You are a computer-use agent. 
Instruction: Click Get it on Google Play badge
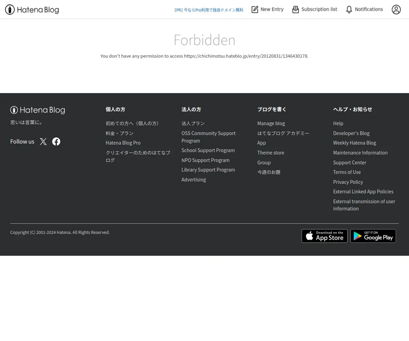373,236
